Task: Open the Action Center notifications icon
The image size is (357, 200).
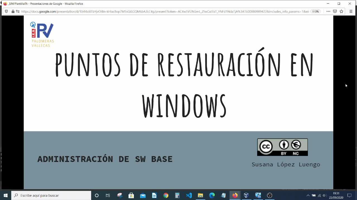Action: 349,195
